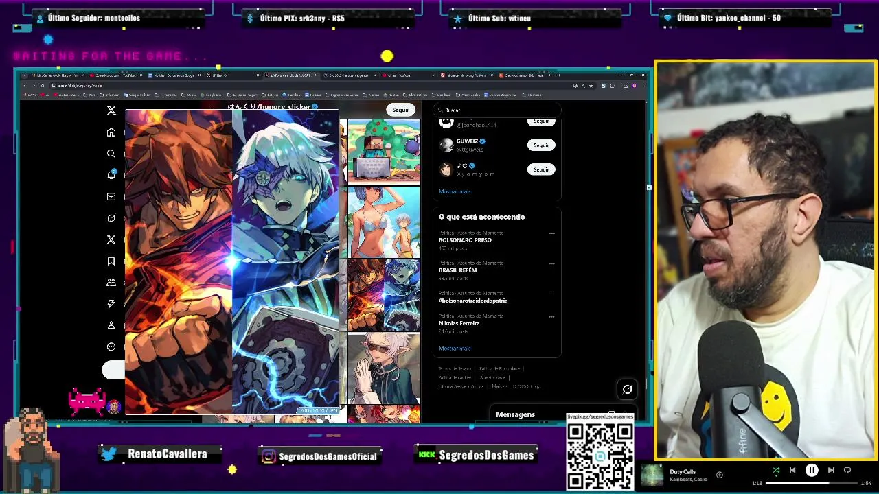Click the SegredosDosGames Kick banner
879x494 pixels.
477,455
